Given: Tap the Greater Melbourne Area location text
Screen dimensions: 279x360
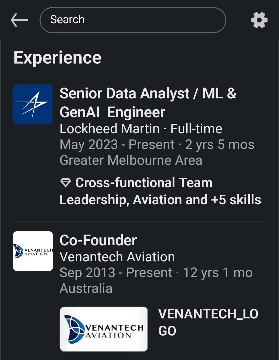Looking at the screenshot, I should [x=131, y=160].
